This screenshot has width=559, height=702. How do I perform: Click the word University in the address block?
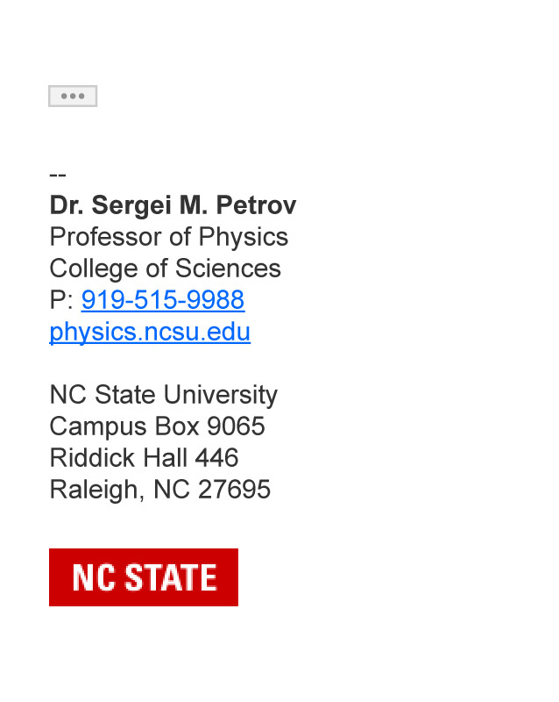(221, 395)
